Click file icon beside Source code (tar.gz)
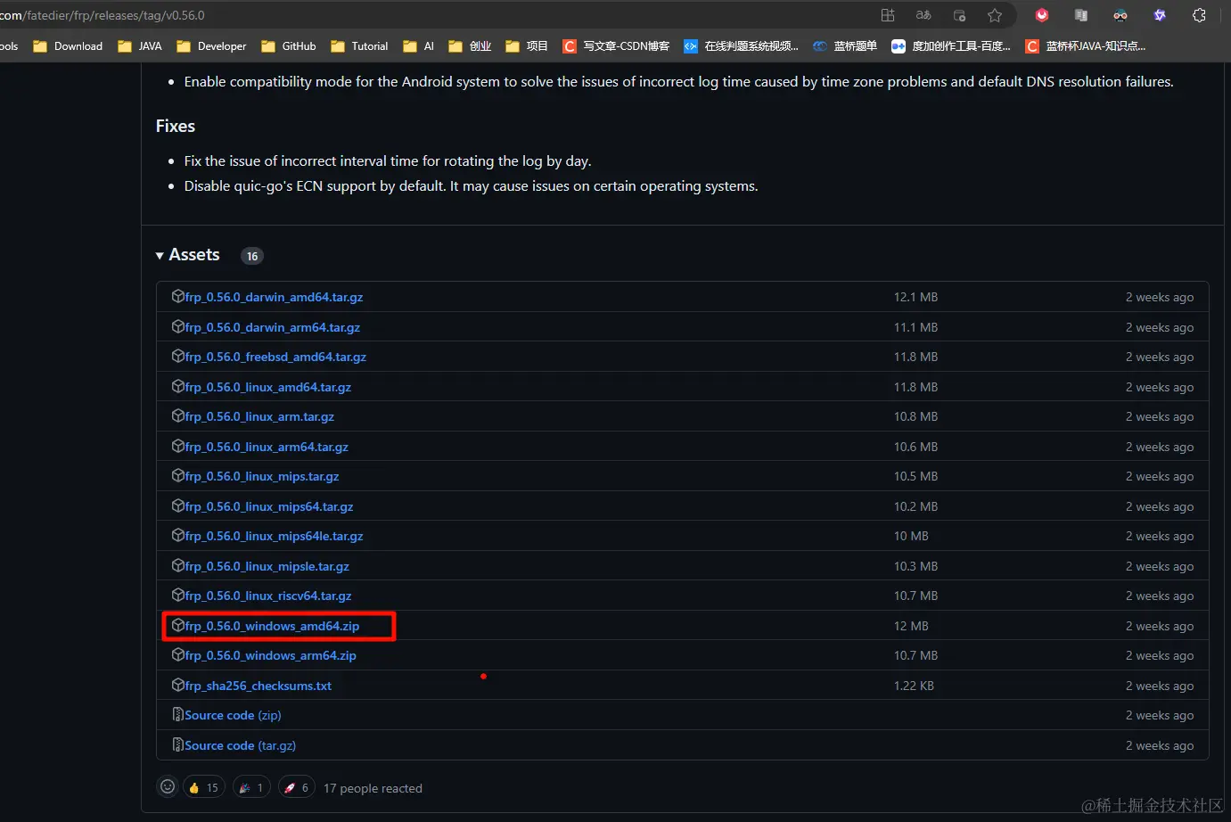Viewport: 1231px width, 822px height. coord(178,744)
